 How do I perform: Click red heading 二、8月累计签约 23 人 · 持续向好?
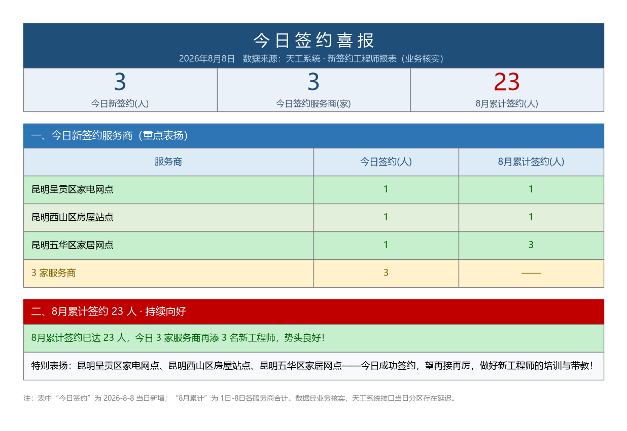[x=109, y=311]
